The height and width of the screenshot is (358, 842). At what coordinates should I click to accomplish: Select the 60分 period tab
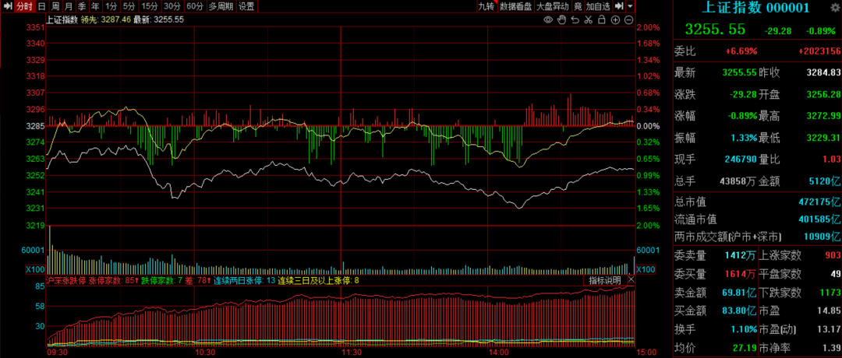point(195,6)
